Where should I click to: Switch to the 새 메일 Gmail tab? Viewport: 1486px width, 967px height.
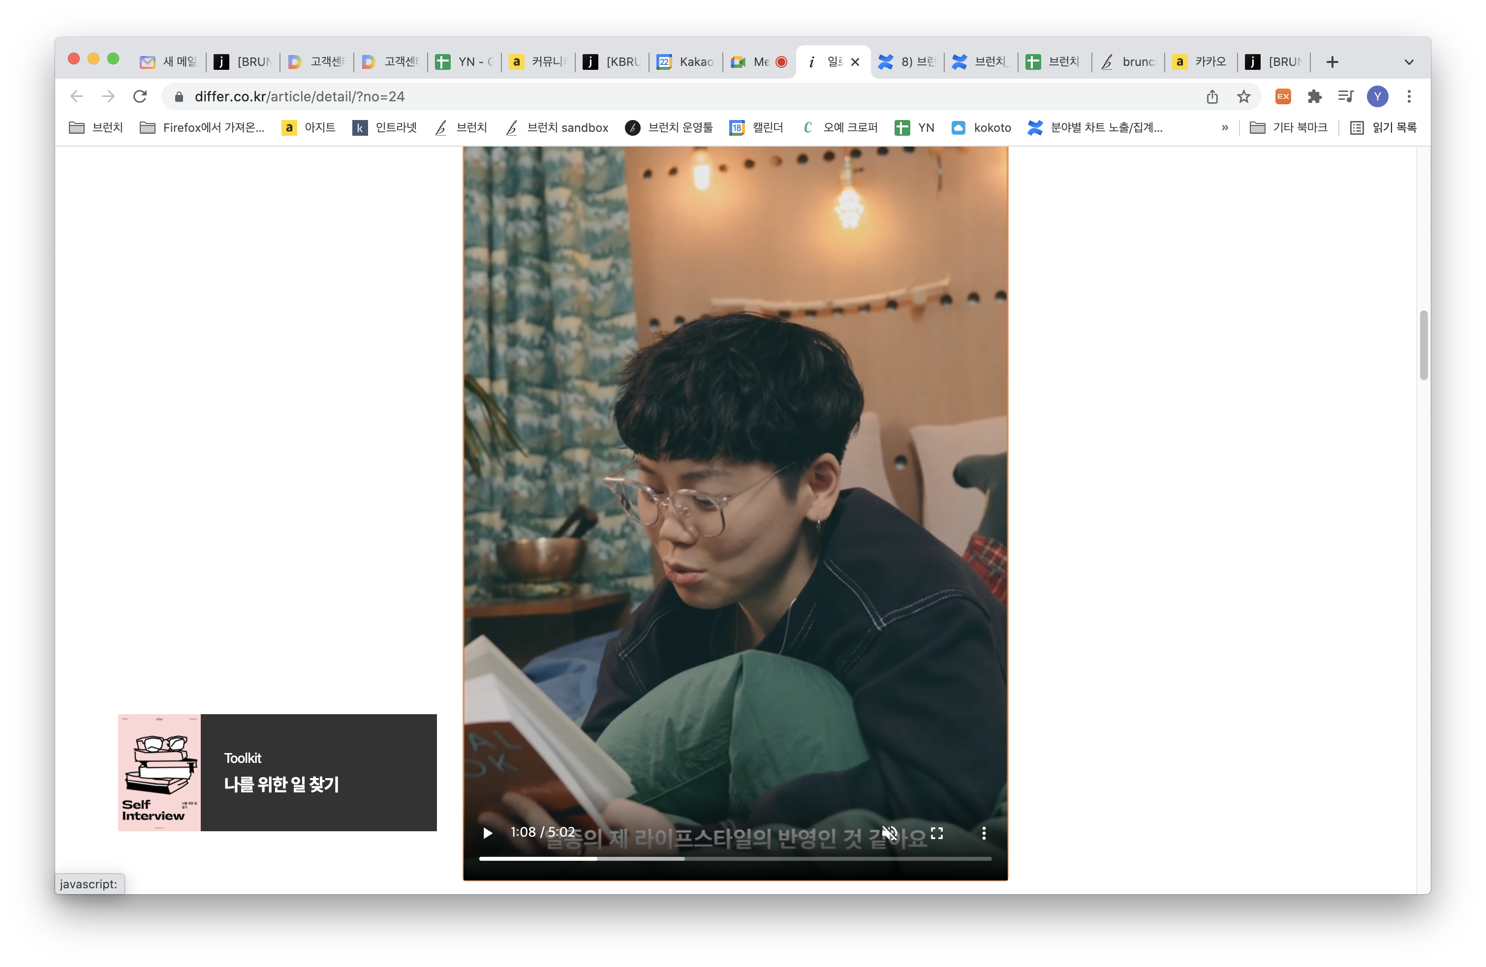(x=169, y=62)
